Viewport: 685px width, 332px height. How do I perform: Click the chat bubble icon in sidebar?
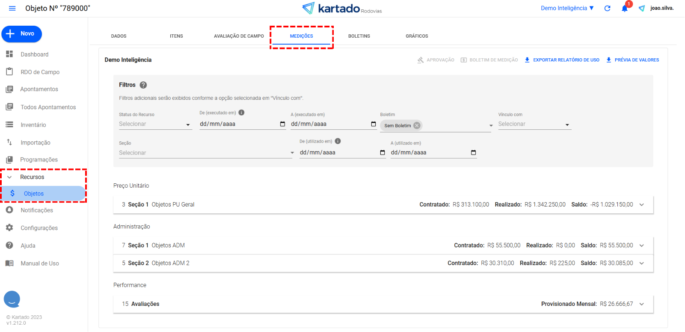[12, 299]
